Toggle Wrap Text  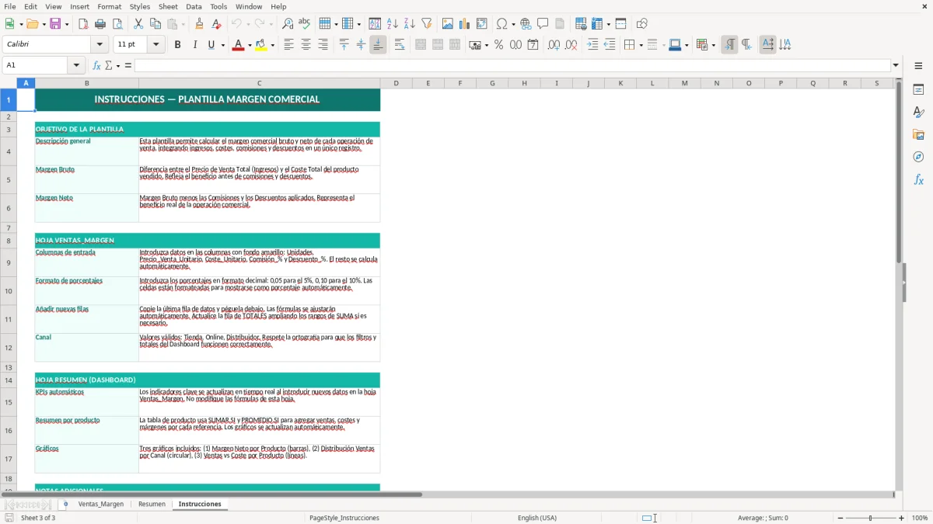pos(400,45)
